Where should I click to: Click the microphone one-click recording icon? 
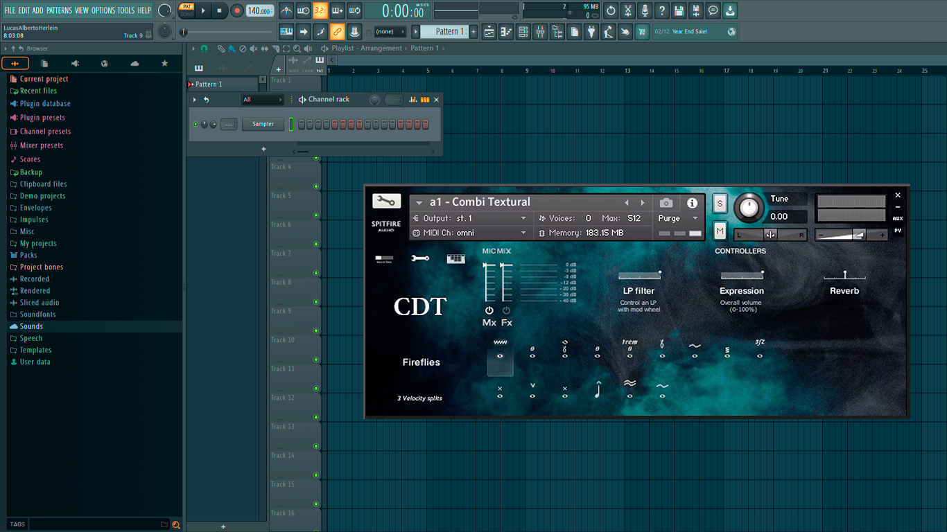click(645, 10)
